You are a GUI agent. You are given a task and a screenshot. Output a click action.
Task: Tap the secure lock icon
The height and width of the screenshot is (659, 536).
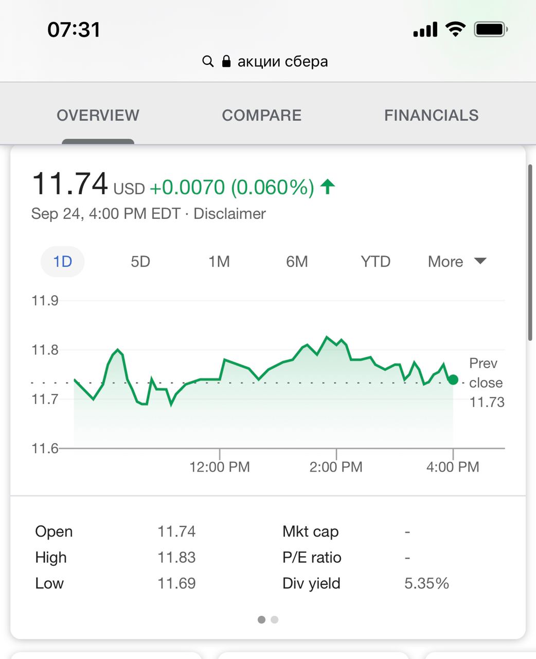[226, 61]
